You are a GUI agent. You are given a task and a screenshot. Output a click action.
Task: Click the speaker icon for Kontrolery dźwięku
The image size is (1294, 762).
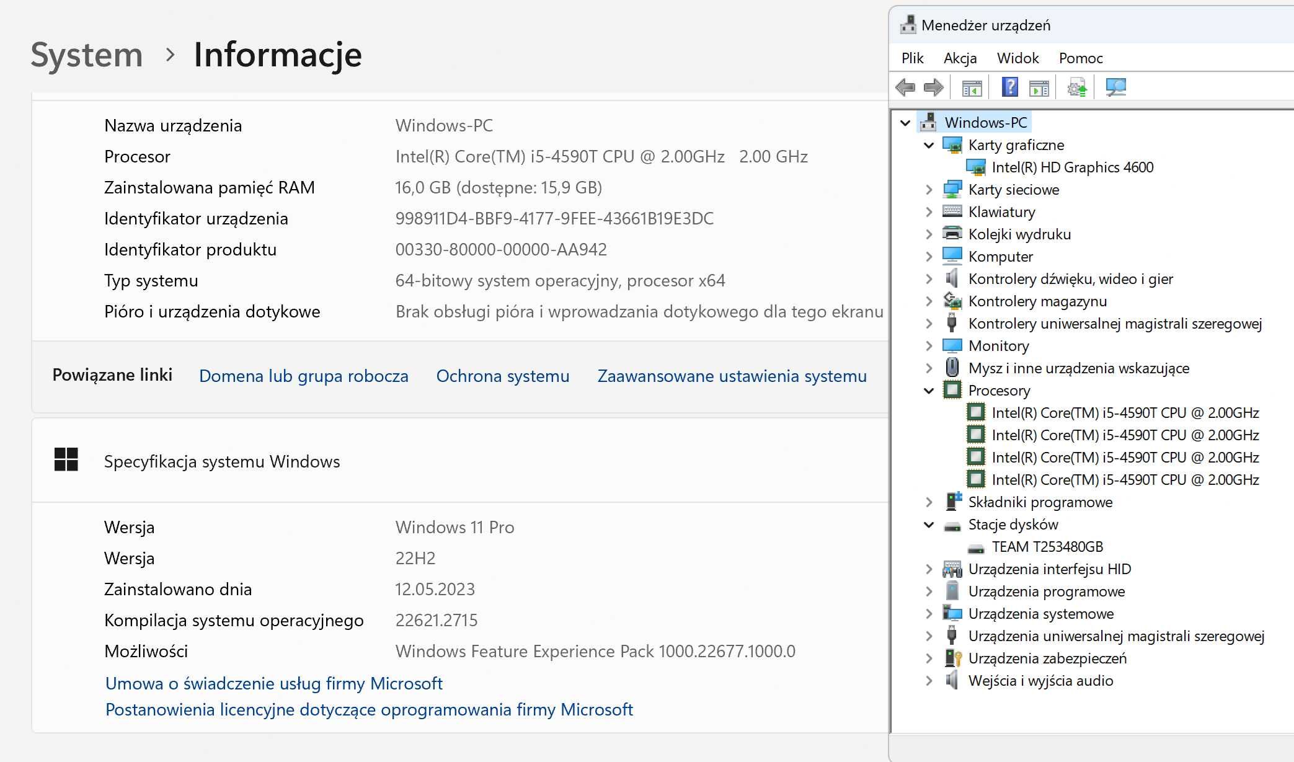(952, 278)
